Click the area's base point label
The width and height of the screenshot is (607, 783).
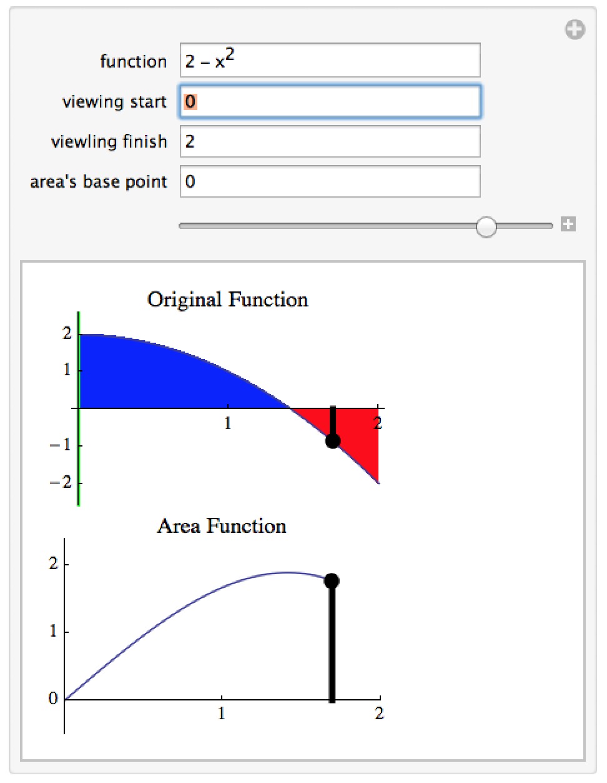(x=99, y=182)
